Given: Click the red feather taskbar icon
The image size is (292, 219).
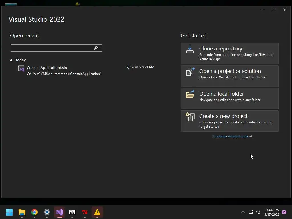Looking at the screenshot, I should point(84,212).
